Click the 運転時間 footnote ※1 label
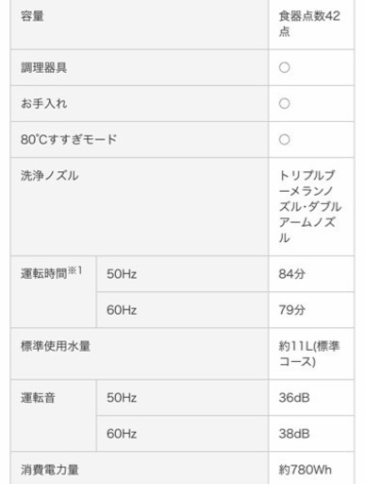365x484 pixels. point(51,273)
